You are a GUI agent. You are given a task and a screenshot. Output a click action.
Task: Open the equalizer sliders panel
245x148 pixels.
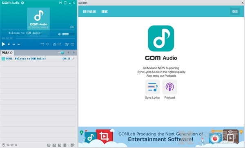[x=59, y=44]
